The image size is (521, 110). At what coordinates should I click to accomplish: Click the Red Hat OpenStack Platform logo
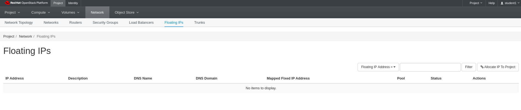coord(26,3)
